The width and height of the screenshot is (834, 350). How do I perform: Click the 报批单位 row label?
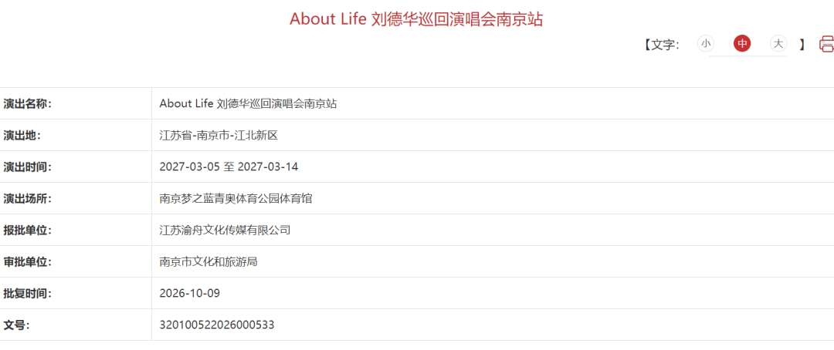pos(28,230)
